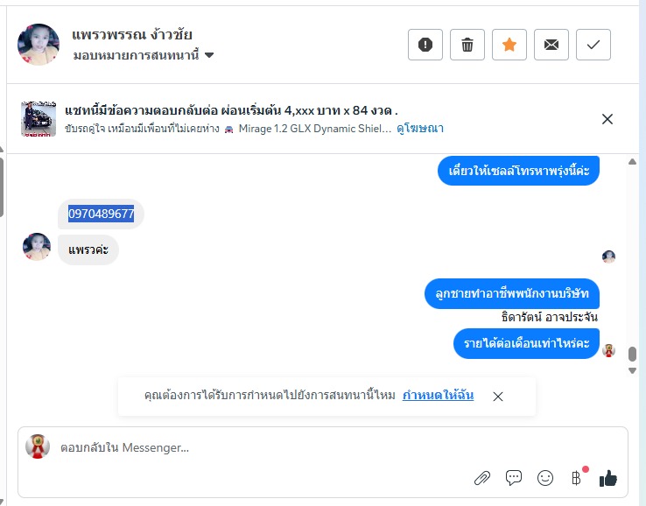646x506 pixels.
Task: Send a thumbs-up like
Action: [608, 478]
